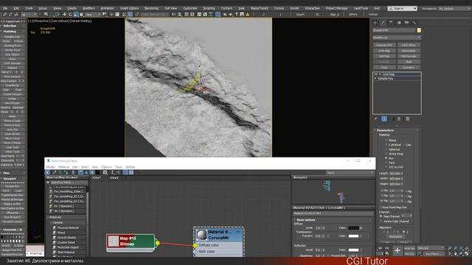This screenshot has height=265, width=472.
Task: Open Modifiers menu in main menu bar
Action: tap(88, 8)
